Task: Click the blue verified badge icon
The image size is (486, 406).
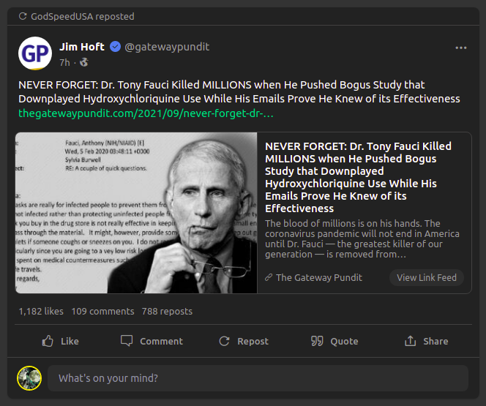Action: 116,47
